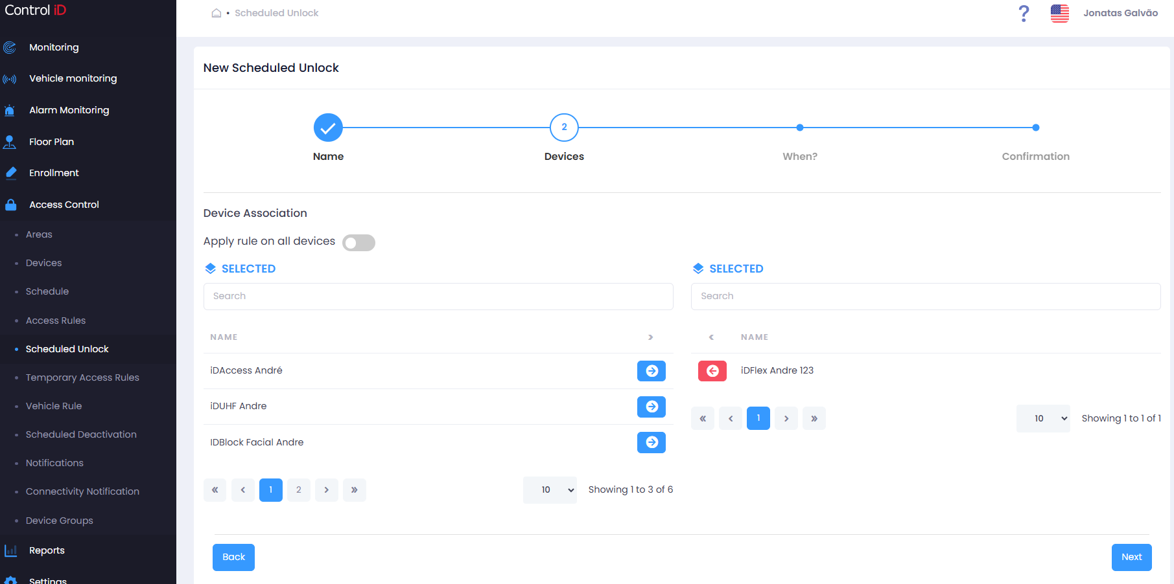Select the iDUHF Andre row text

coord(239,406)
